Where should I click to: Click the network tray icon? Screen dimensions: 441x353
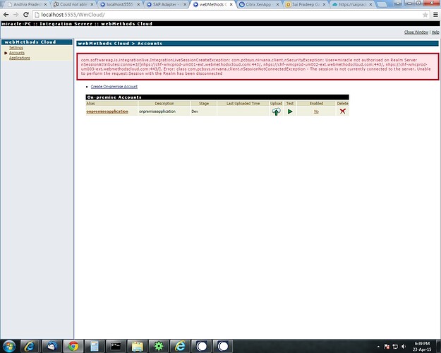(395, 347)
